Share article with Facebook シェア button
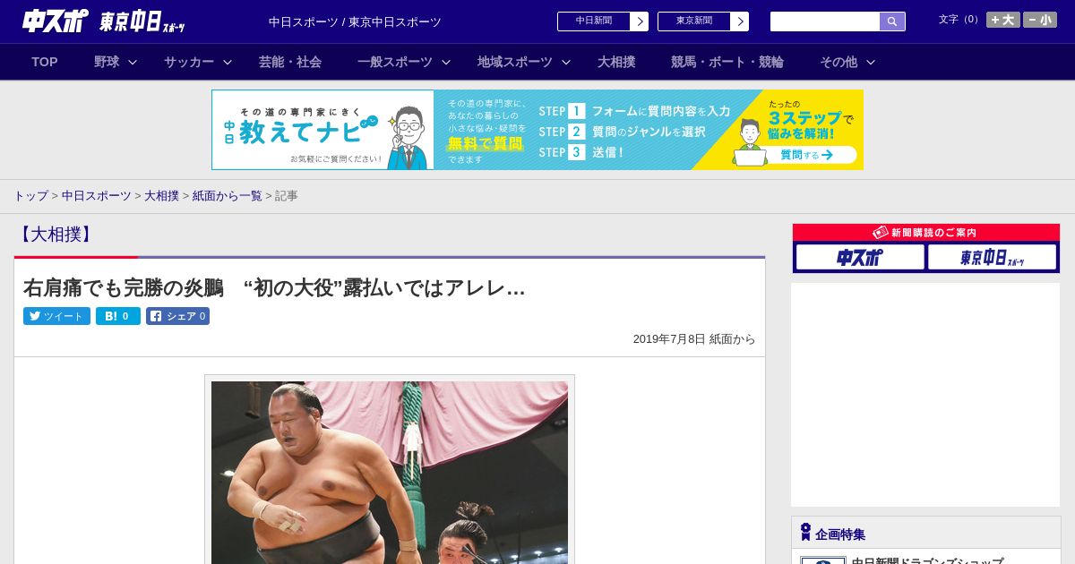Screen dimensions: 1075x564 177,316
